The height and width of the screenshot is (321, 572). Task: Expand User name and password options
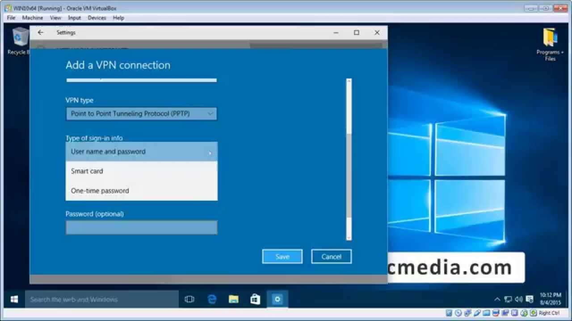pos(141,152)
